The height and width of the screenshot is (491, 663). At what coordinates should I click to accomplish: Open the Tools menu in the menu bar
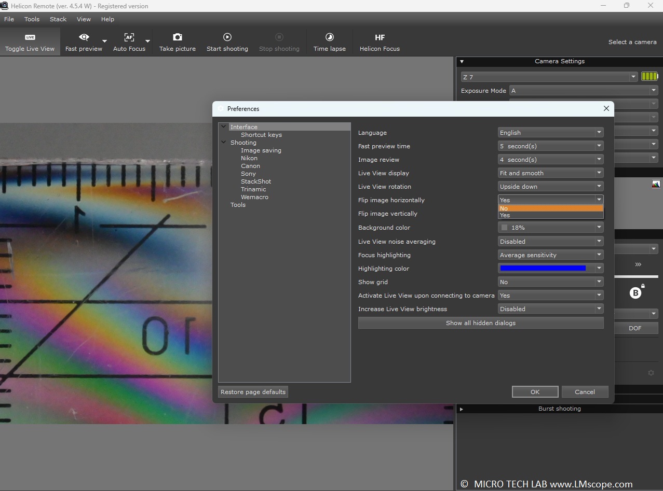tap(32, 19)
